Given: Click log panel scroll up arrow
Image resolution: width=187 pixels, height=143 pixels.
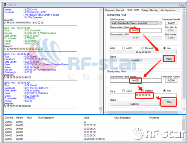Looking at the screenshot, I should coord(101,10).
